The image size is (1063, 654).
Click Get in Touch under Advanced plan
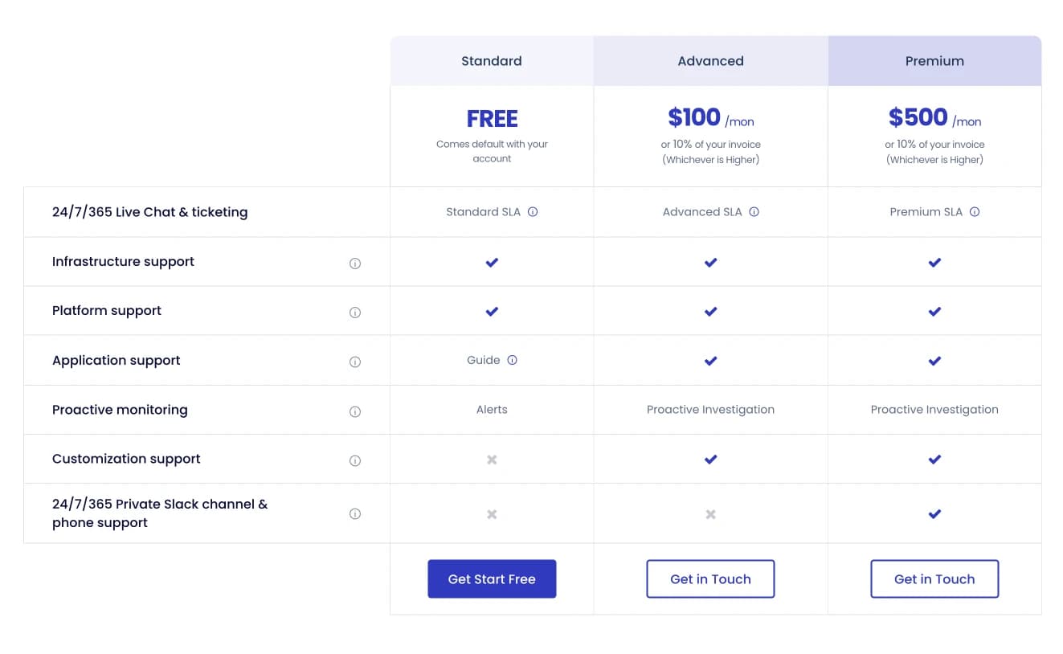[x=710, y=578]
